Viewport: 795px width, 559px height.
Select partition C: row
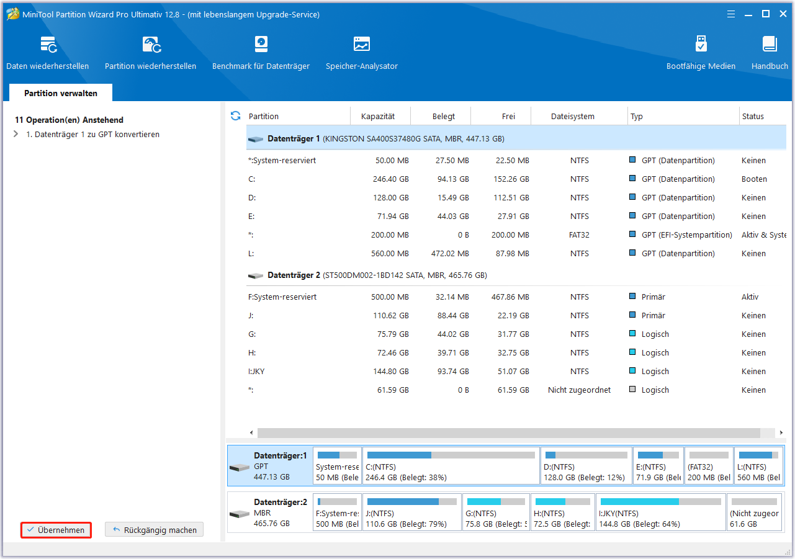coord(516,179)
